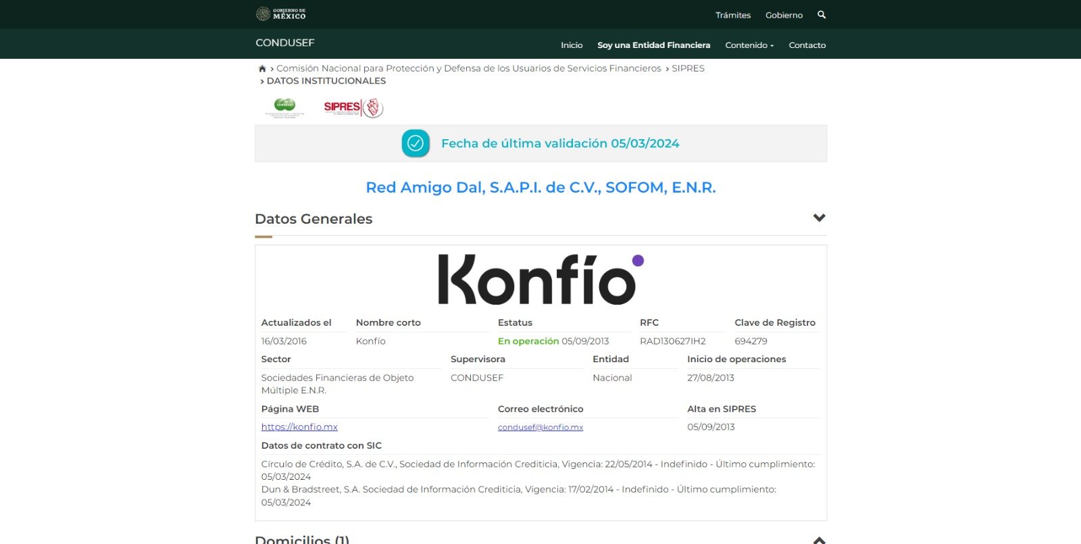Click Fecha de última validación text
Image resolution: width=1081 pixels, height=544 pixels.
tap(560, 143)
